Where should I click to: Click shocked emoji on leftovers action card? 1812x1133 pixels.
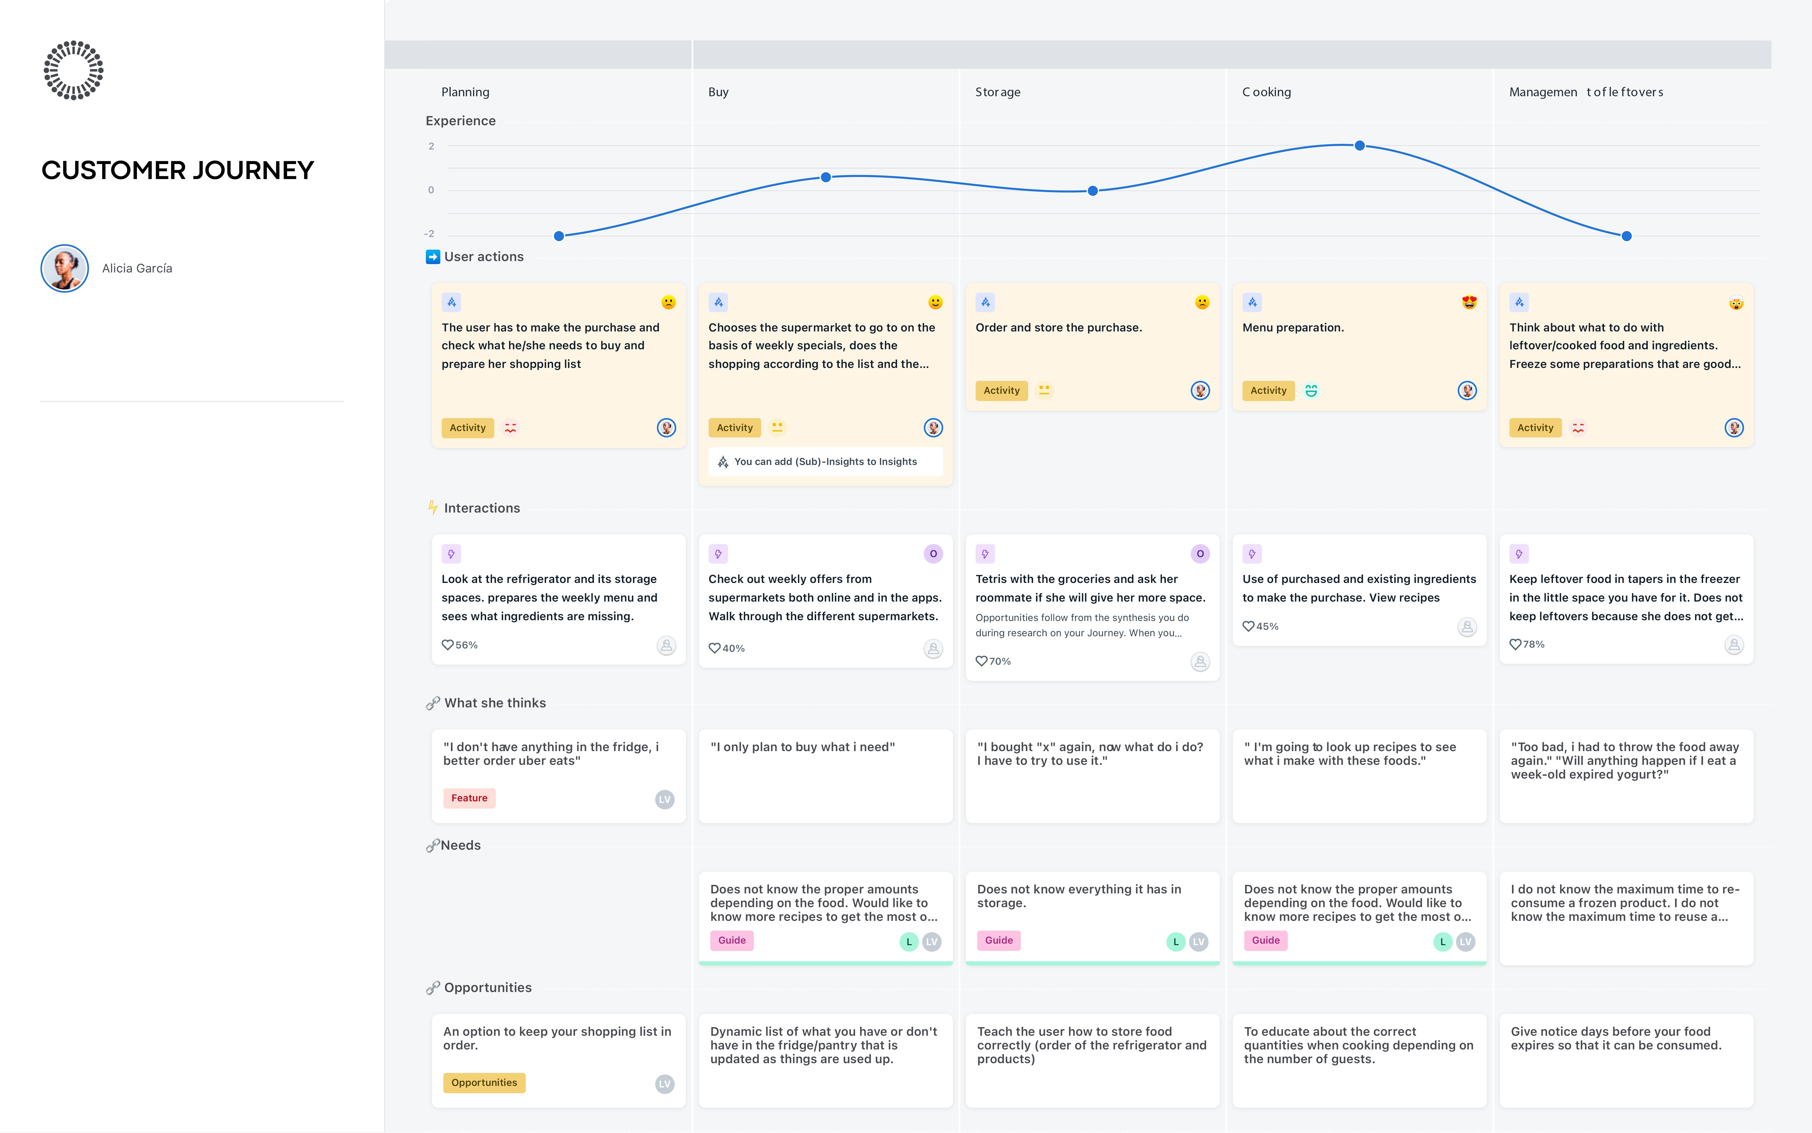(x=1736, y=303)
